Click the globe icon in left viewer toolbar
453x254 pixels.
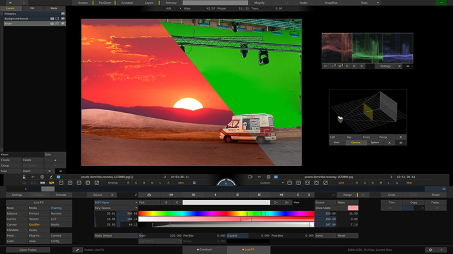tap(42, 177)
